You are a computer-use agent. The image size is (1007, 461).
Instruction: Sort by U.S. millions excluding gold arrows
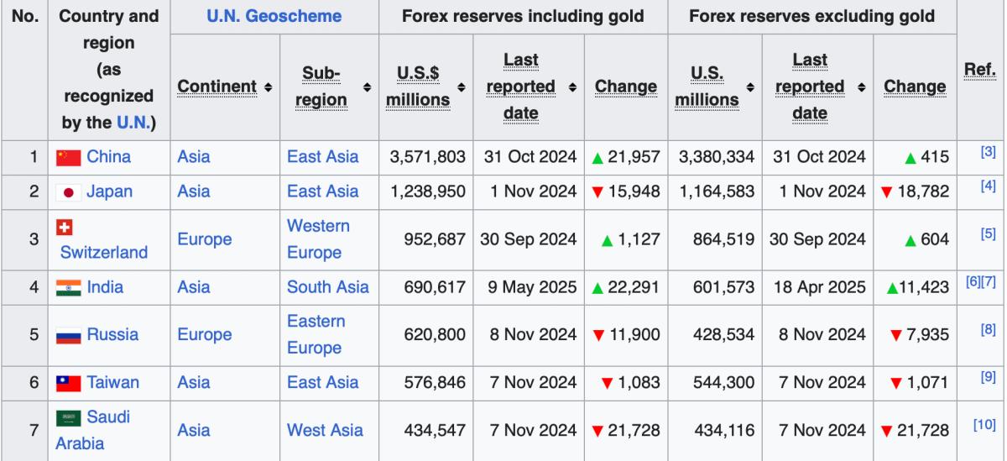pos(750,87)
